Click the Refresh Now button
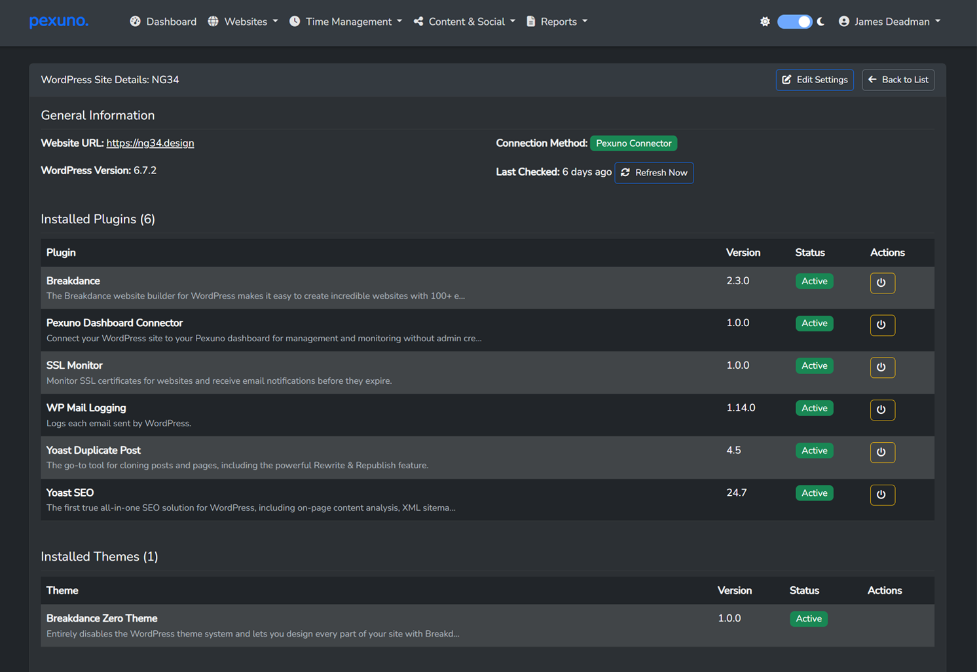Viewport: 977px width, 672px height. tap(654, 173)
